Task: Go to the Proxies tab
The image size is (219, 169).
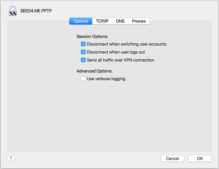Action: (x=139, y=21)
